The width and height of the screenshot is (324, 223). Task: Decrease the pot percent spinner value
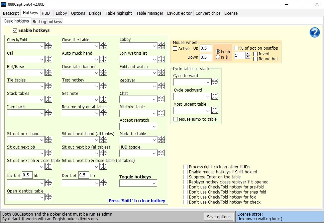coord(247,57)
